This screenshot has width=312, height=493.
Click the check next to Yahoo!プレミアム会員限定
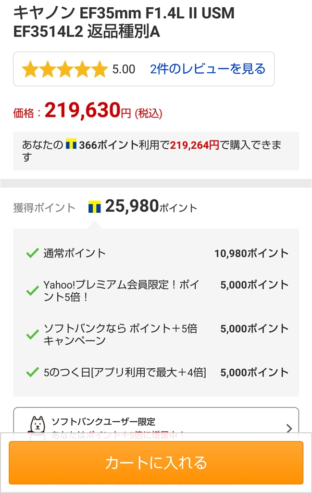(33, 291)
